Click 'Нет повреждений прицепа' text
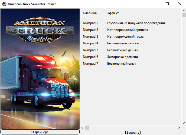 pyautogui.click(x=128, y=30)
